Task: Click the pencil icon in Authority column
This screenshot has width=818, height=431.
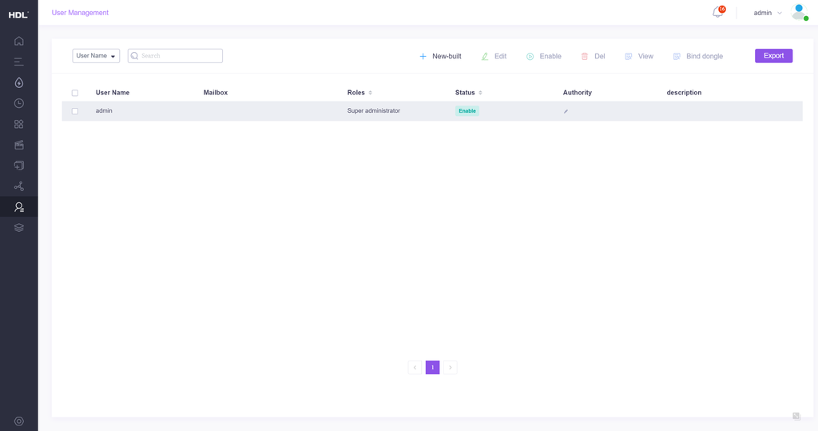Action: (x=566, y=111)
